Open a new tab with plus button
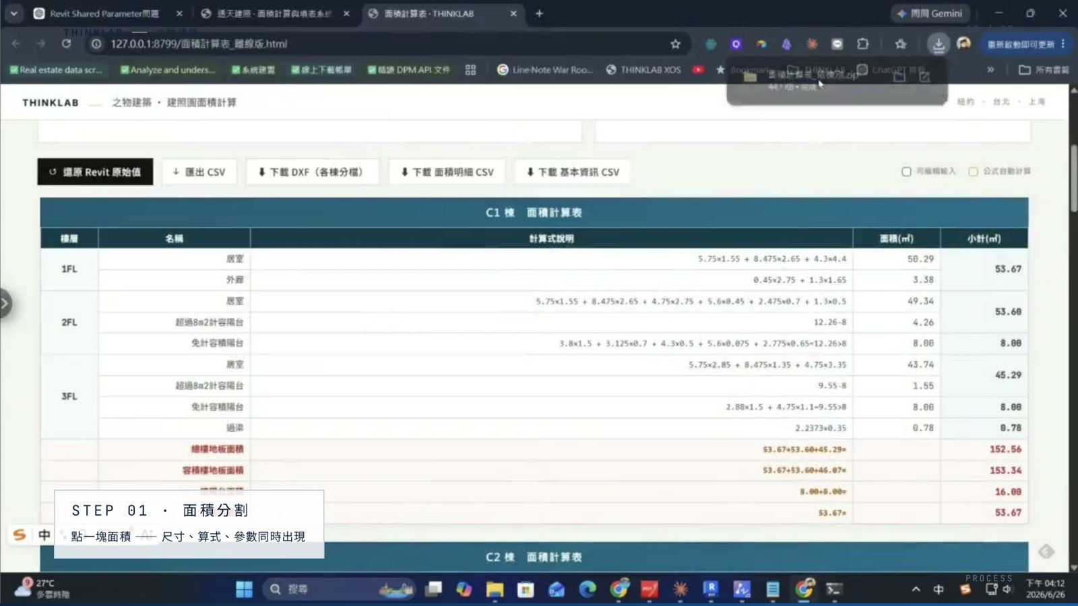Screen dimensions: 1078x606 [x=539, y=13]
